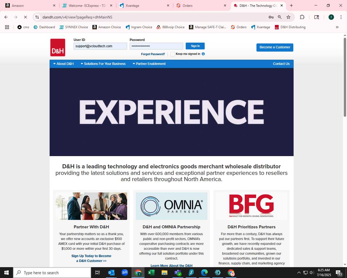Click the zoom magnifier icon in address bar
The image size is (347, 278).
280,17
